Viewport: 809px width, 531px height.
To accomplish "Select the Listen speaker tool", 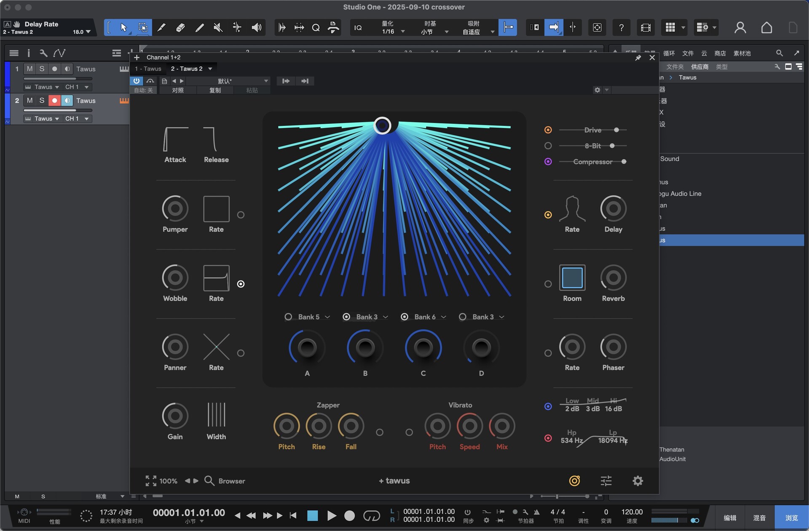I will tap(256, 28).
